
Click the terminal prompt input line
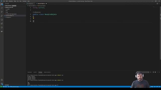43,85
